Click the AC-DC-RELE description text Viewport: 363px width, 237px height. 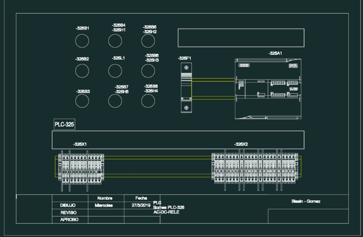point(166,212)
